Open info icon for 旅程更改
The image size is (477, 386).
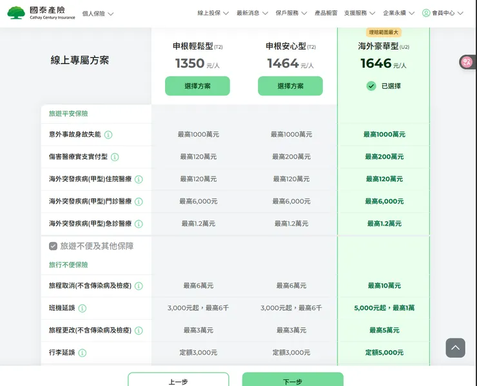click(139, 331)
